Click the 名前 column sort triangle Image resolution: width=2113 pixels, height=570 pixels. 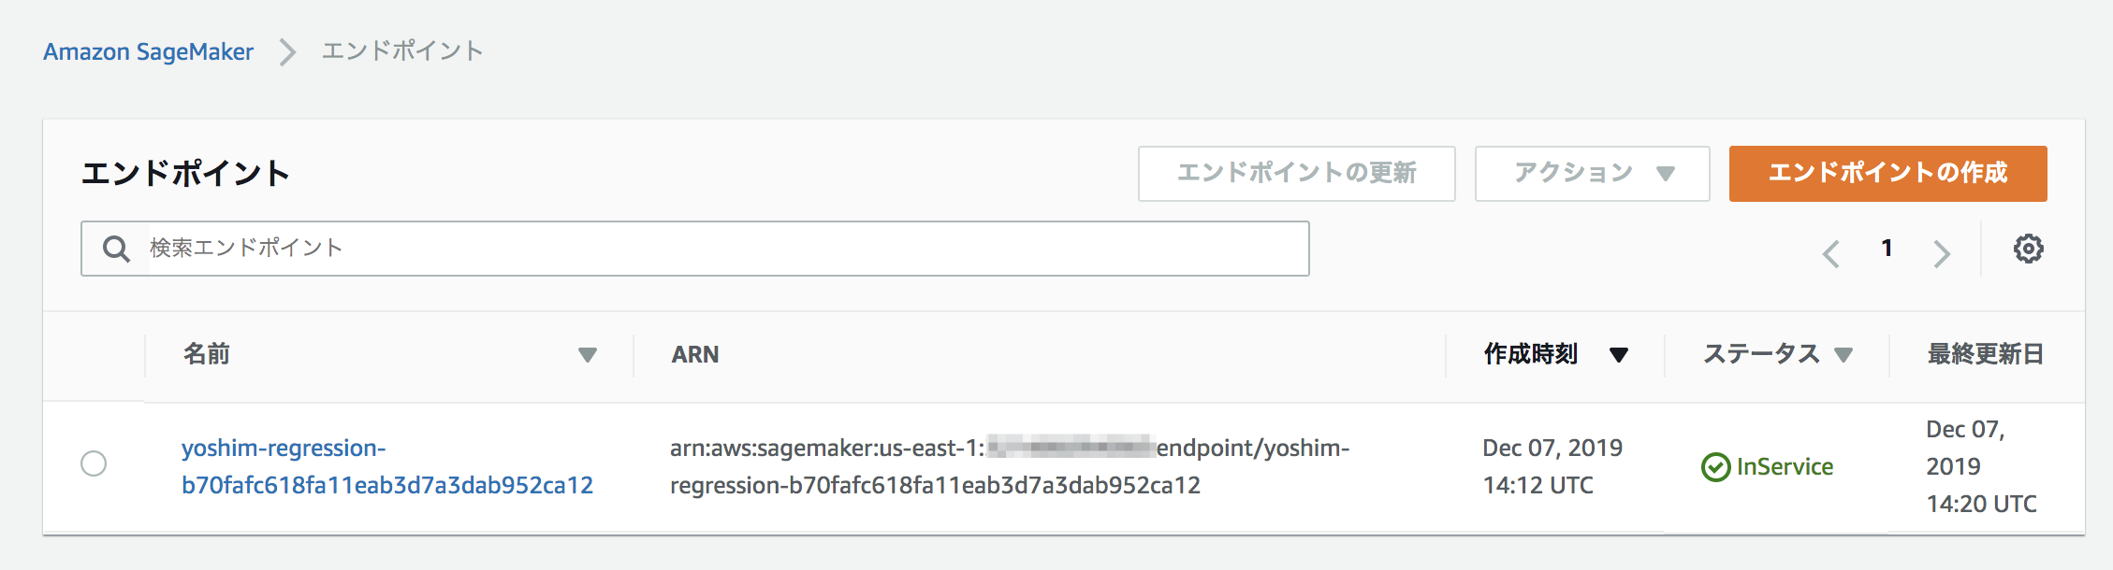[588, 355]
